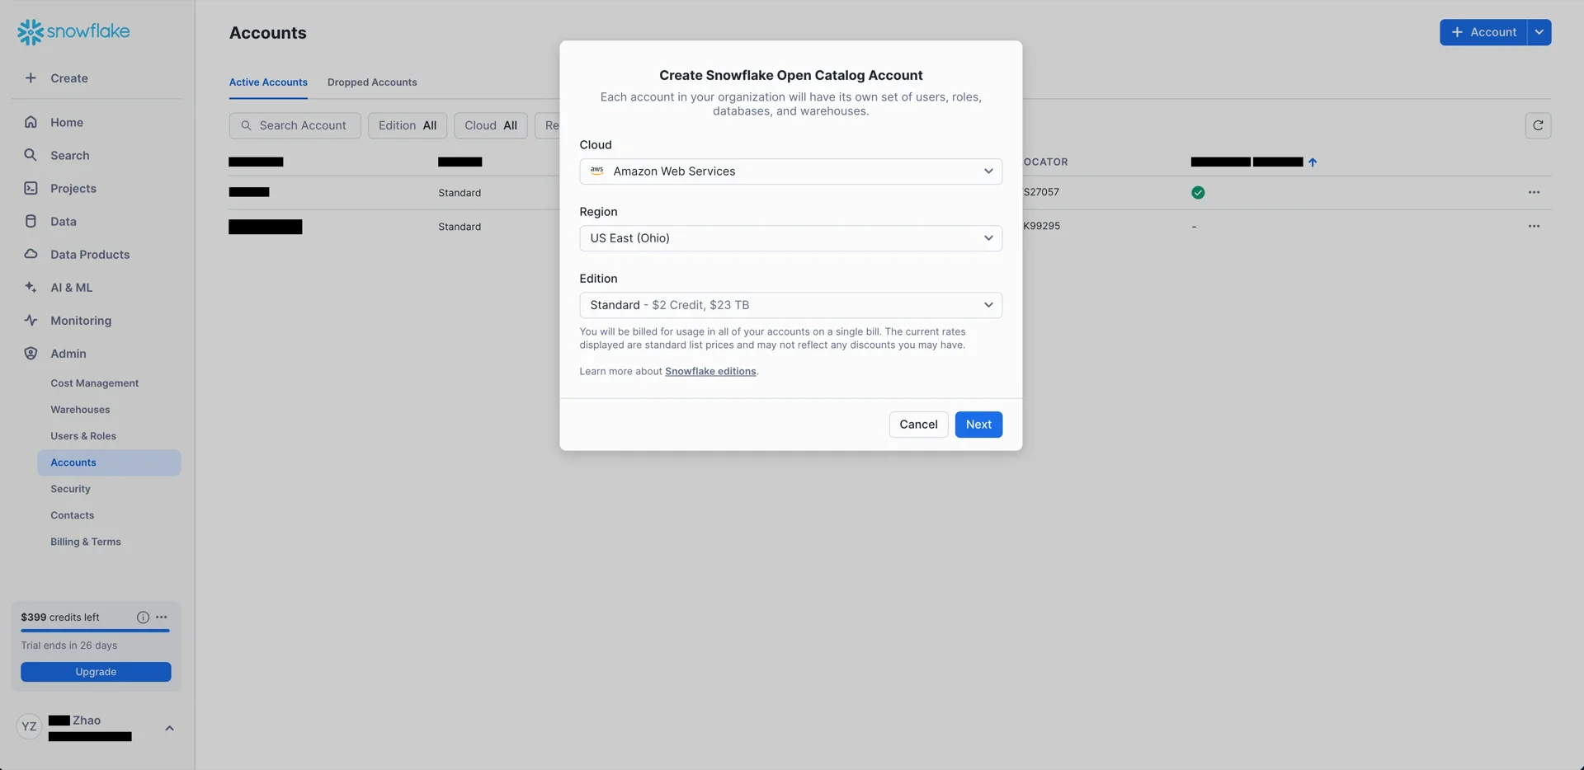Open the Cloud dropdown in dialog
1584x770 pixels.
click(x=790, y=171)
